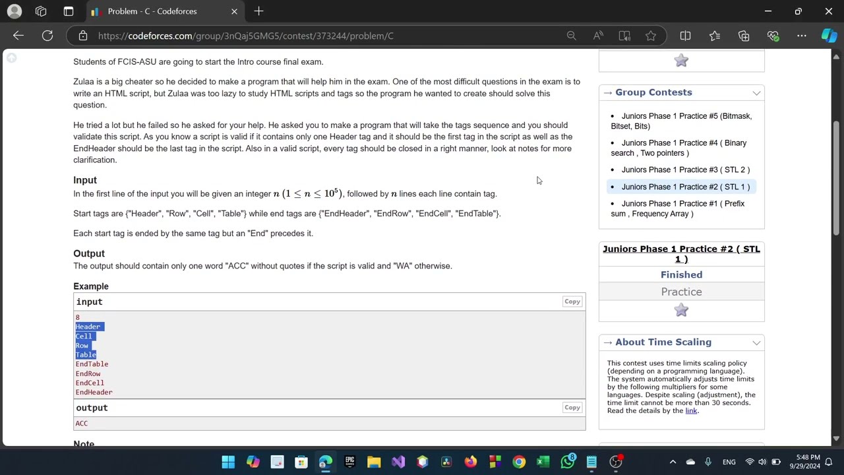
Task: Open the immersive reader icon
Action: point(624,36)
